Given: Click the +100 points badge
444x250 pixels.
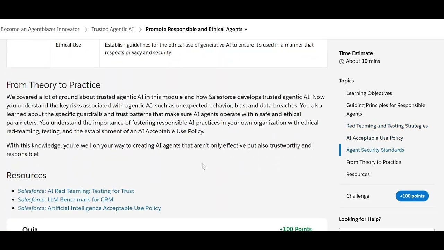Looking at the screenshot, I should coord(412,196).
